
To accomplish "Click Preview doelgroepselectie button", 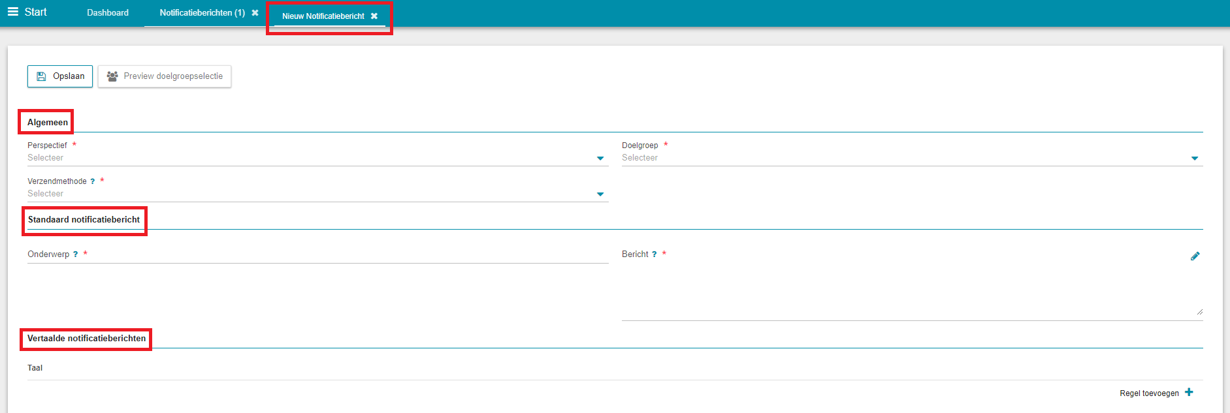I will 165,76.
